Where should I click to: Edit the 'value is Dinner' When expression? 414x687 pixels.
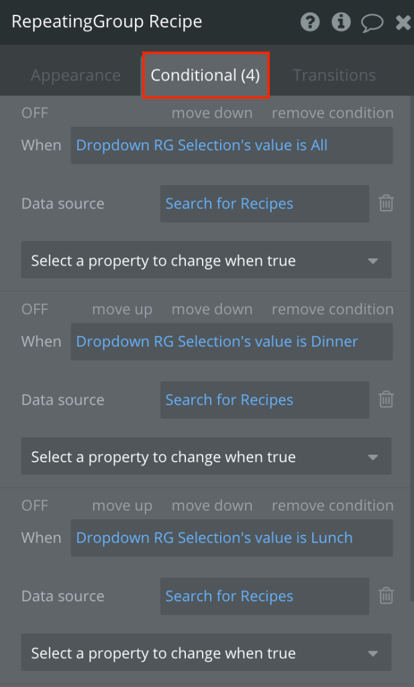coord(231,341)
